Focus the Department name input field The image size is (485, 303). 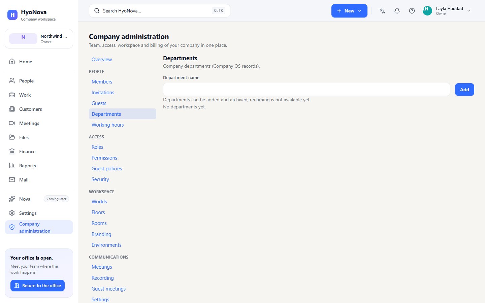tap(306, 90)
